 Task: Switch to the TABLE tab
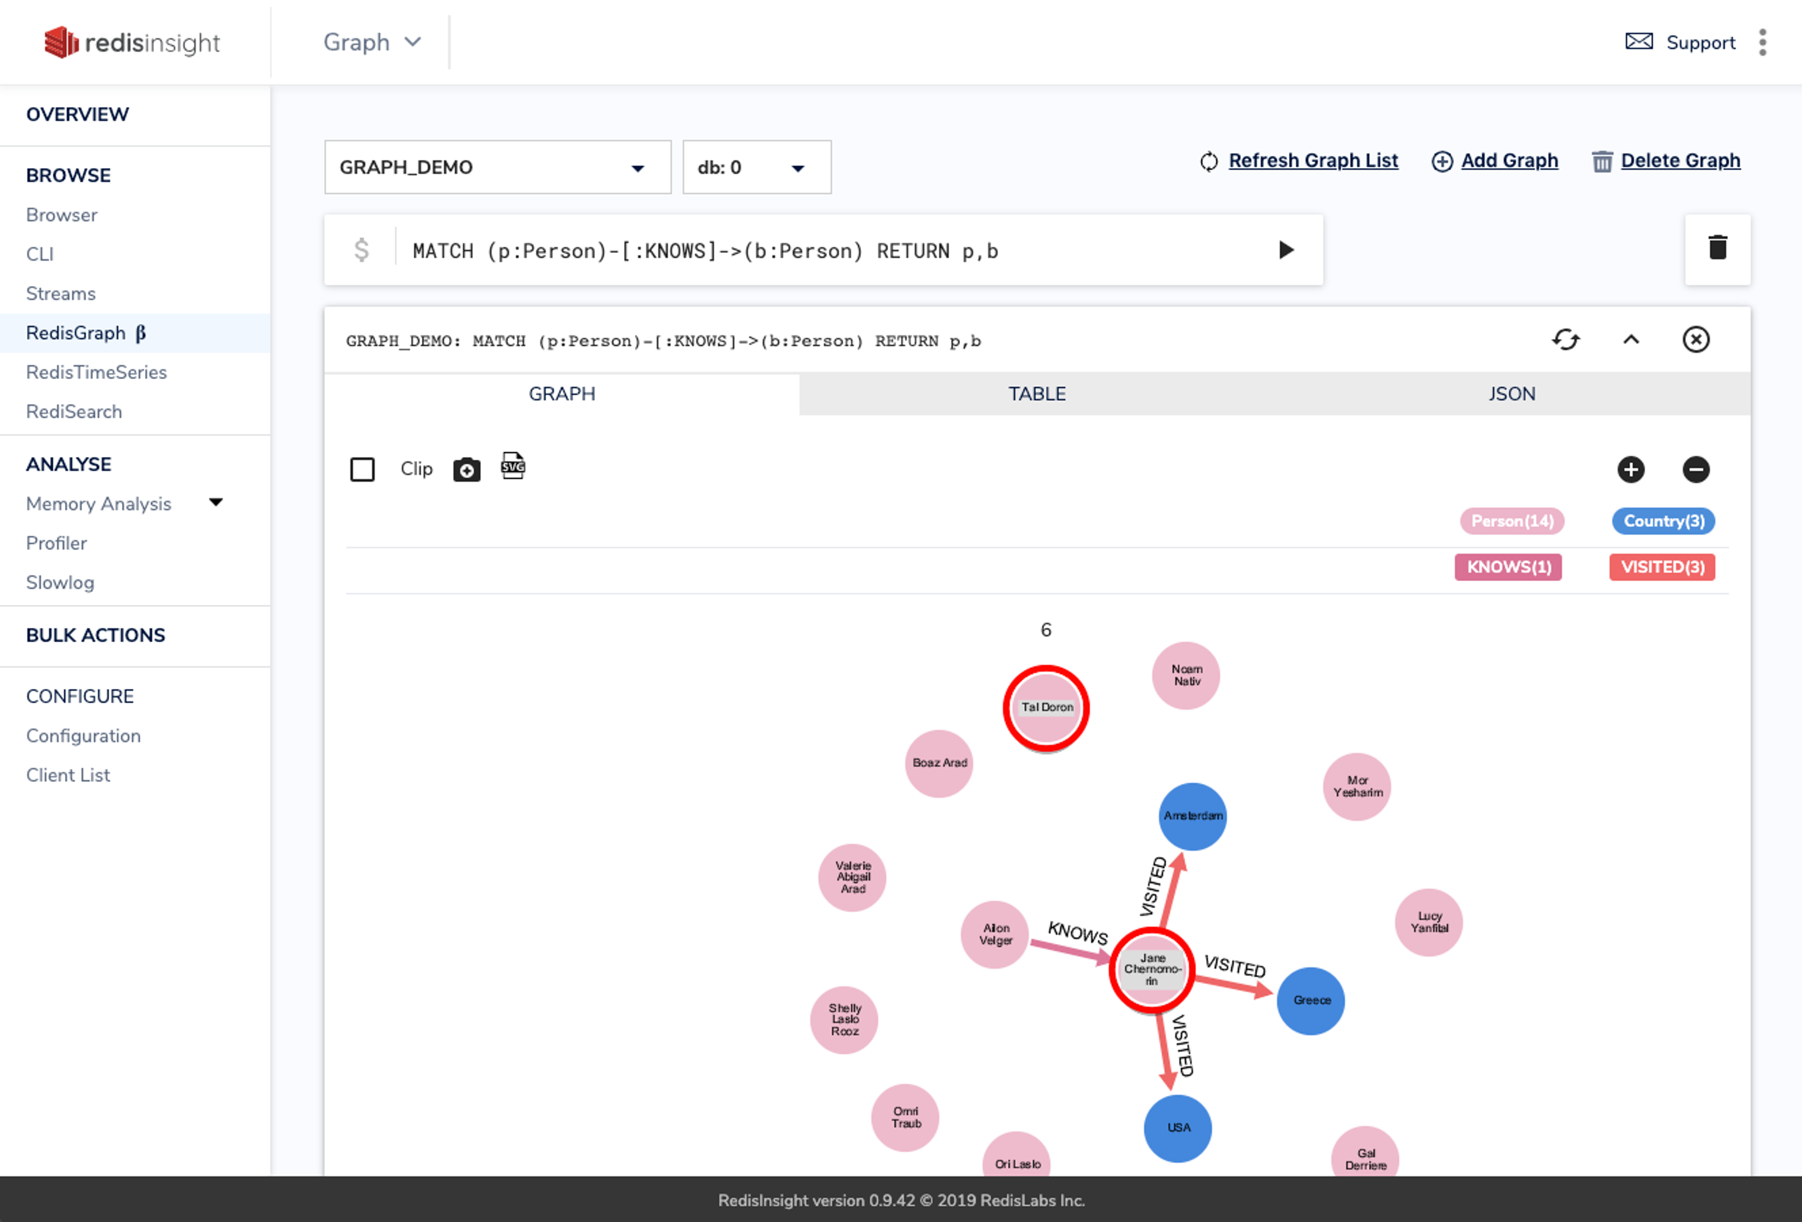pyautogui.click(x=1037, y=394)
